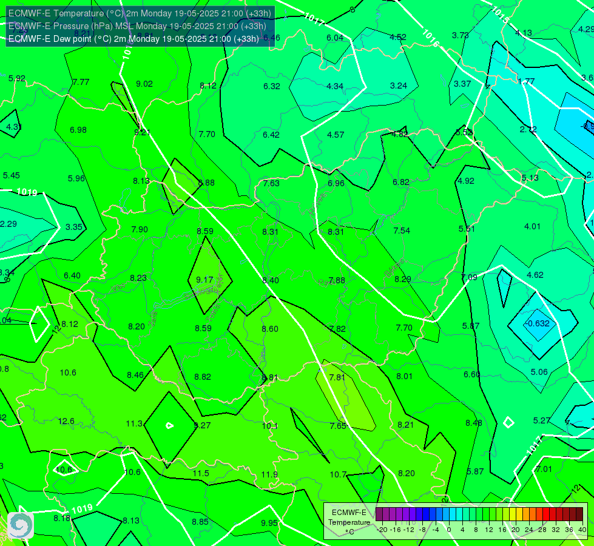594x546 pixels.
Task: Click the -0.632 dew point value
Action: [537, 323]
